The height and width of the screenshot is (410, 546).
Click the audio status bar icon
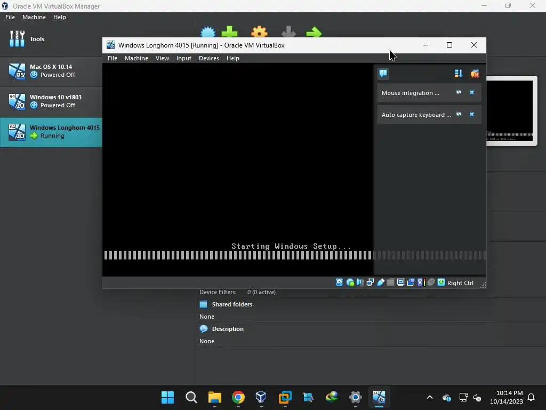[x=360, y=282]
